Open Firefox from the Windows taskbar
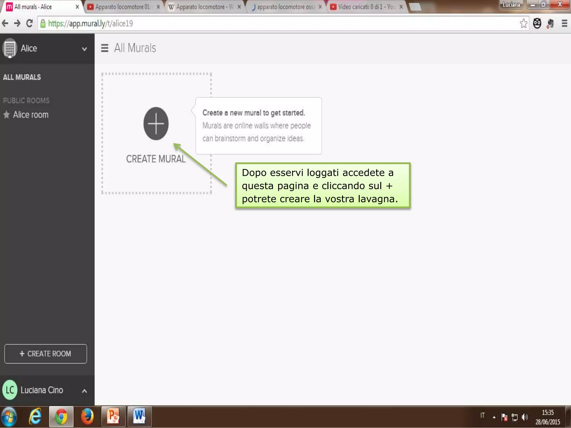Viewport: 571px width, 428px height. 87,417
